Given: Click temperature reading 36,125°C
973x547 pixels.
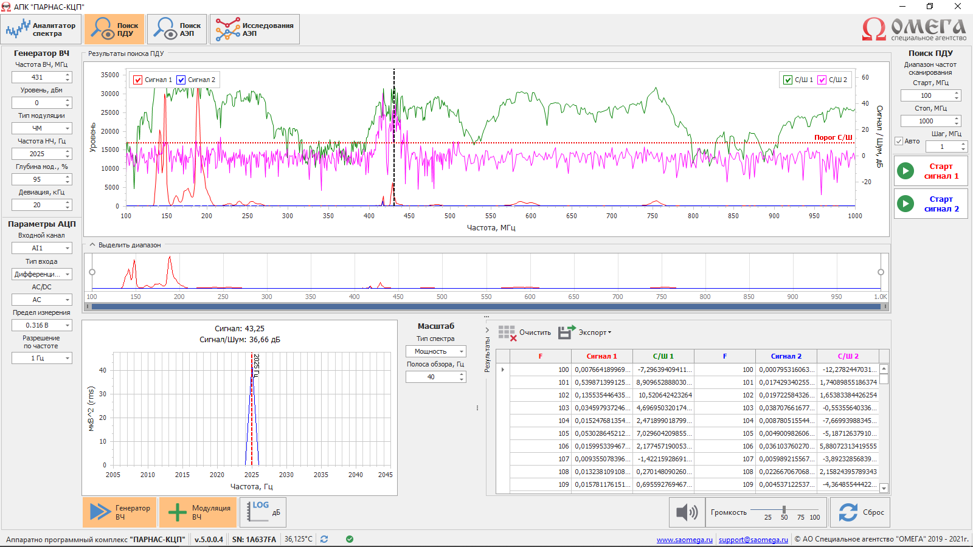Looking at the screenshot, I should pyautogui.click(x=299, y=539).
